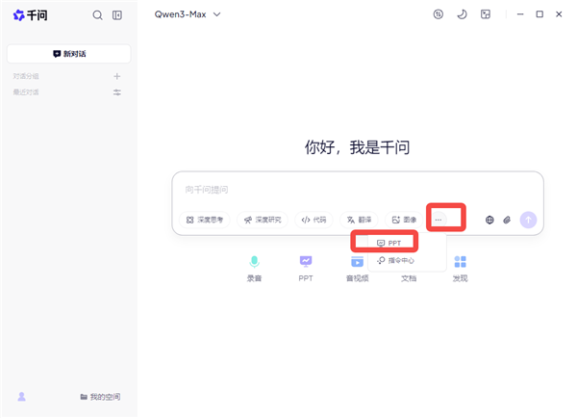Click the send arrow button
Screen dimensions: 577x418
pos(528,220)
